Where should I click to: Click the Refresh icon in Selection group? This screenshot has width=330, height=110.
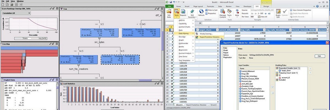click(201, 13)
